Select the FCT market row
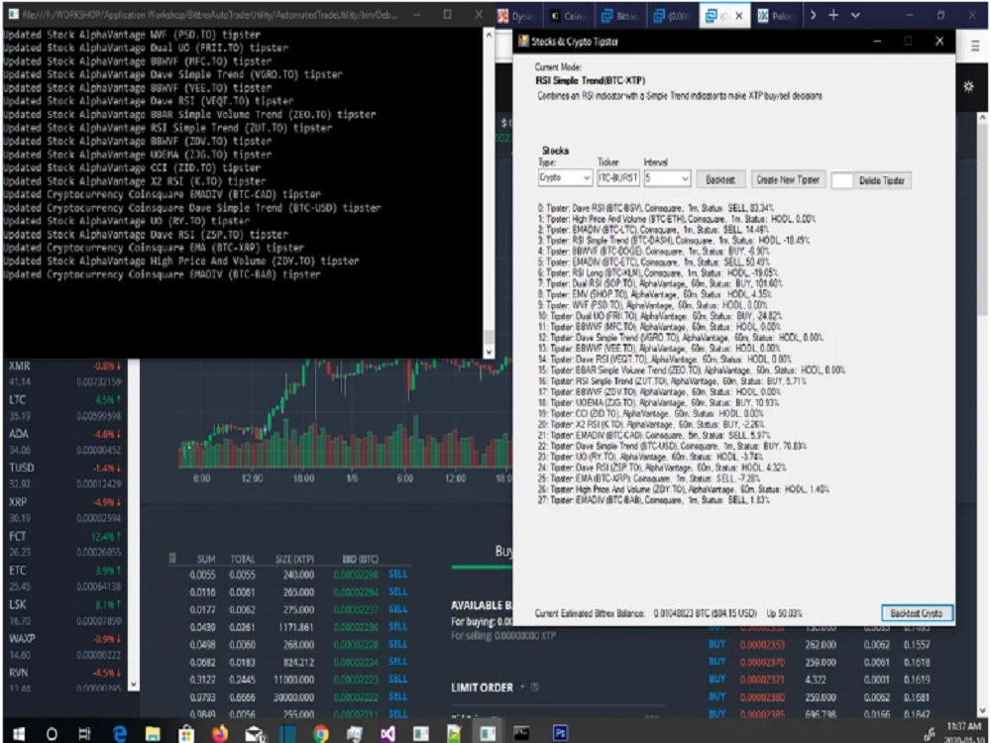Image resolution: width=991 pixels, height=743 pixels. 65,544
